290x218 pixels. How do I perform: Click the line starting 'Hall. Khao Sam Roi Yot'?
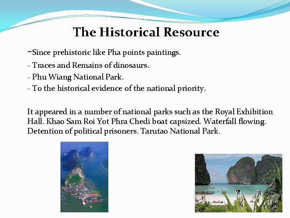(x=147, y=122)
